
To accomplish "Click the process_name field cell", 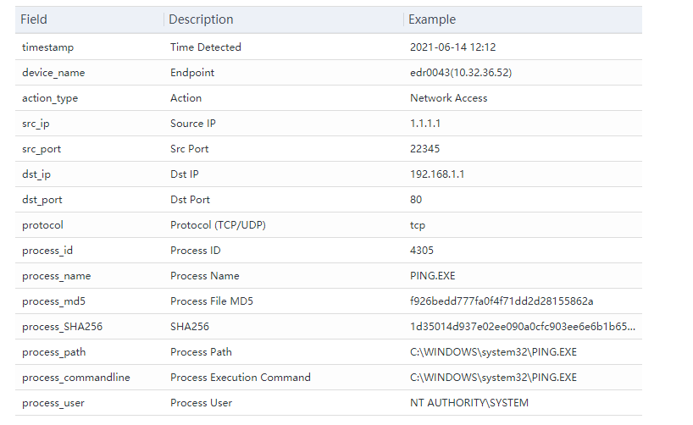I will coord(56,276).
